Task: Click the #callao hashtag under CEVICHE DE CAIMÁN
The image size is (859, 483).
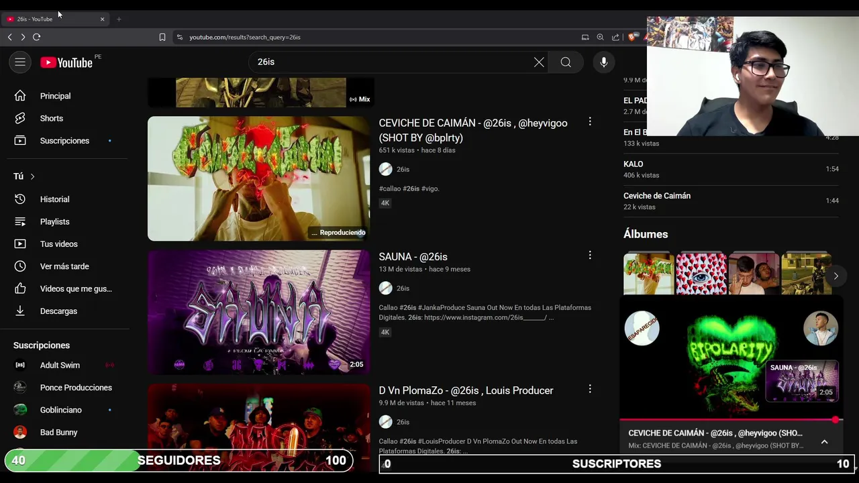Action: (x=389, y=189)
